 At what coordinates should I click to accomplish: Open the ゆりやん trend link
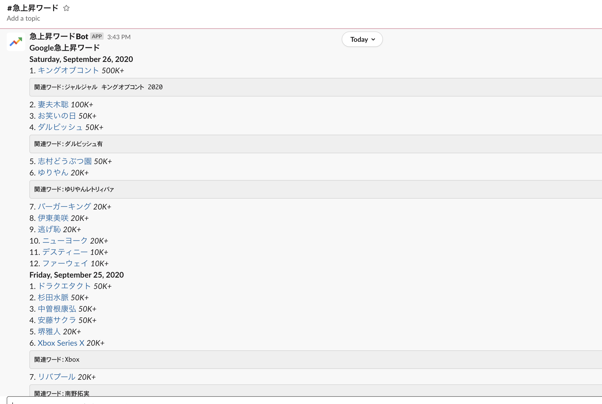[53, 173]
